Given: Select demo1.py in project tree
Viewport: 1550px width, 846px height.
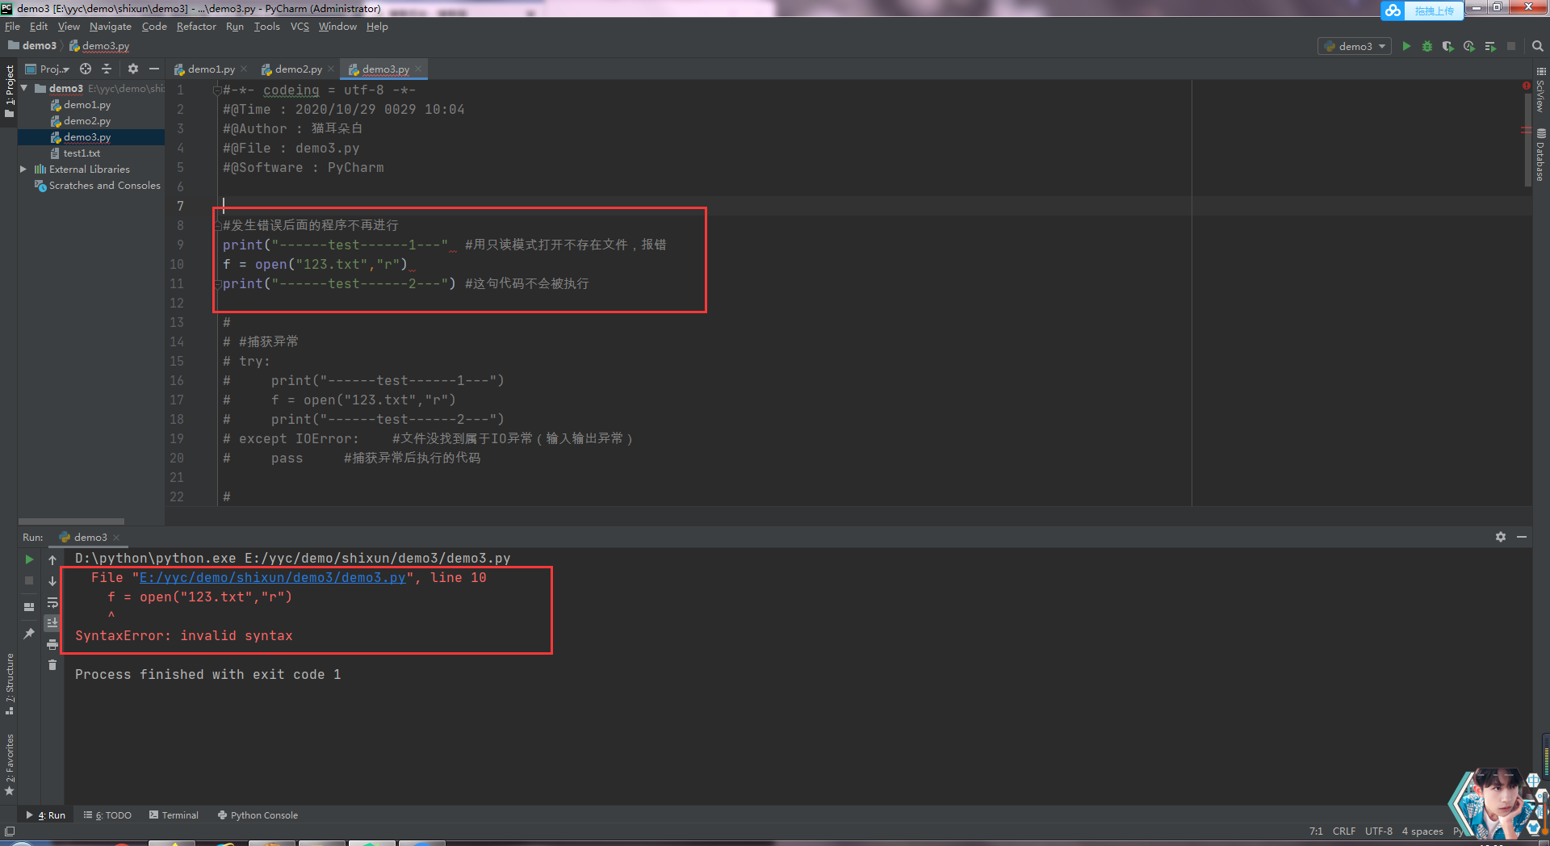Looking at the screenshot, I should (x=87, y=105).
